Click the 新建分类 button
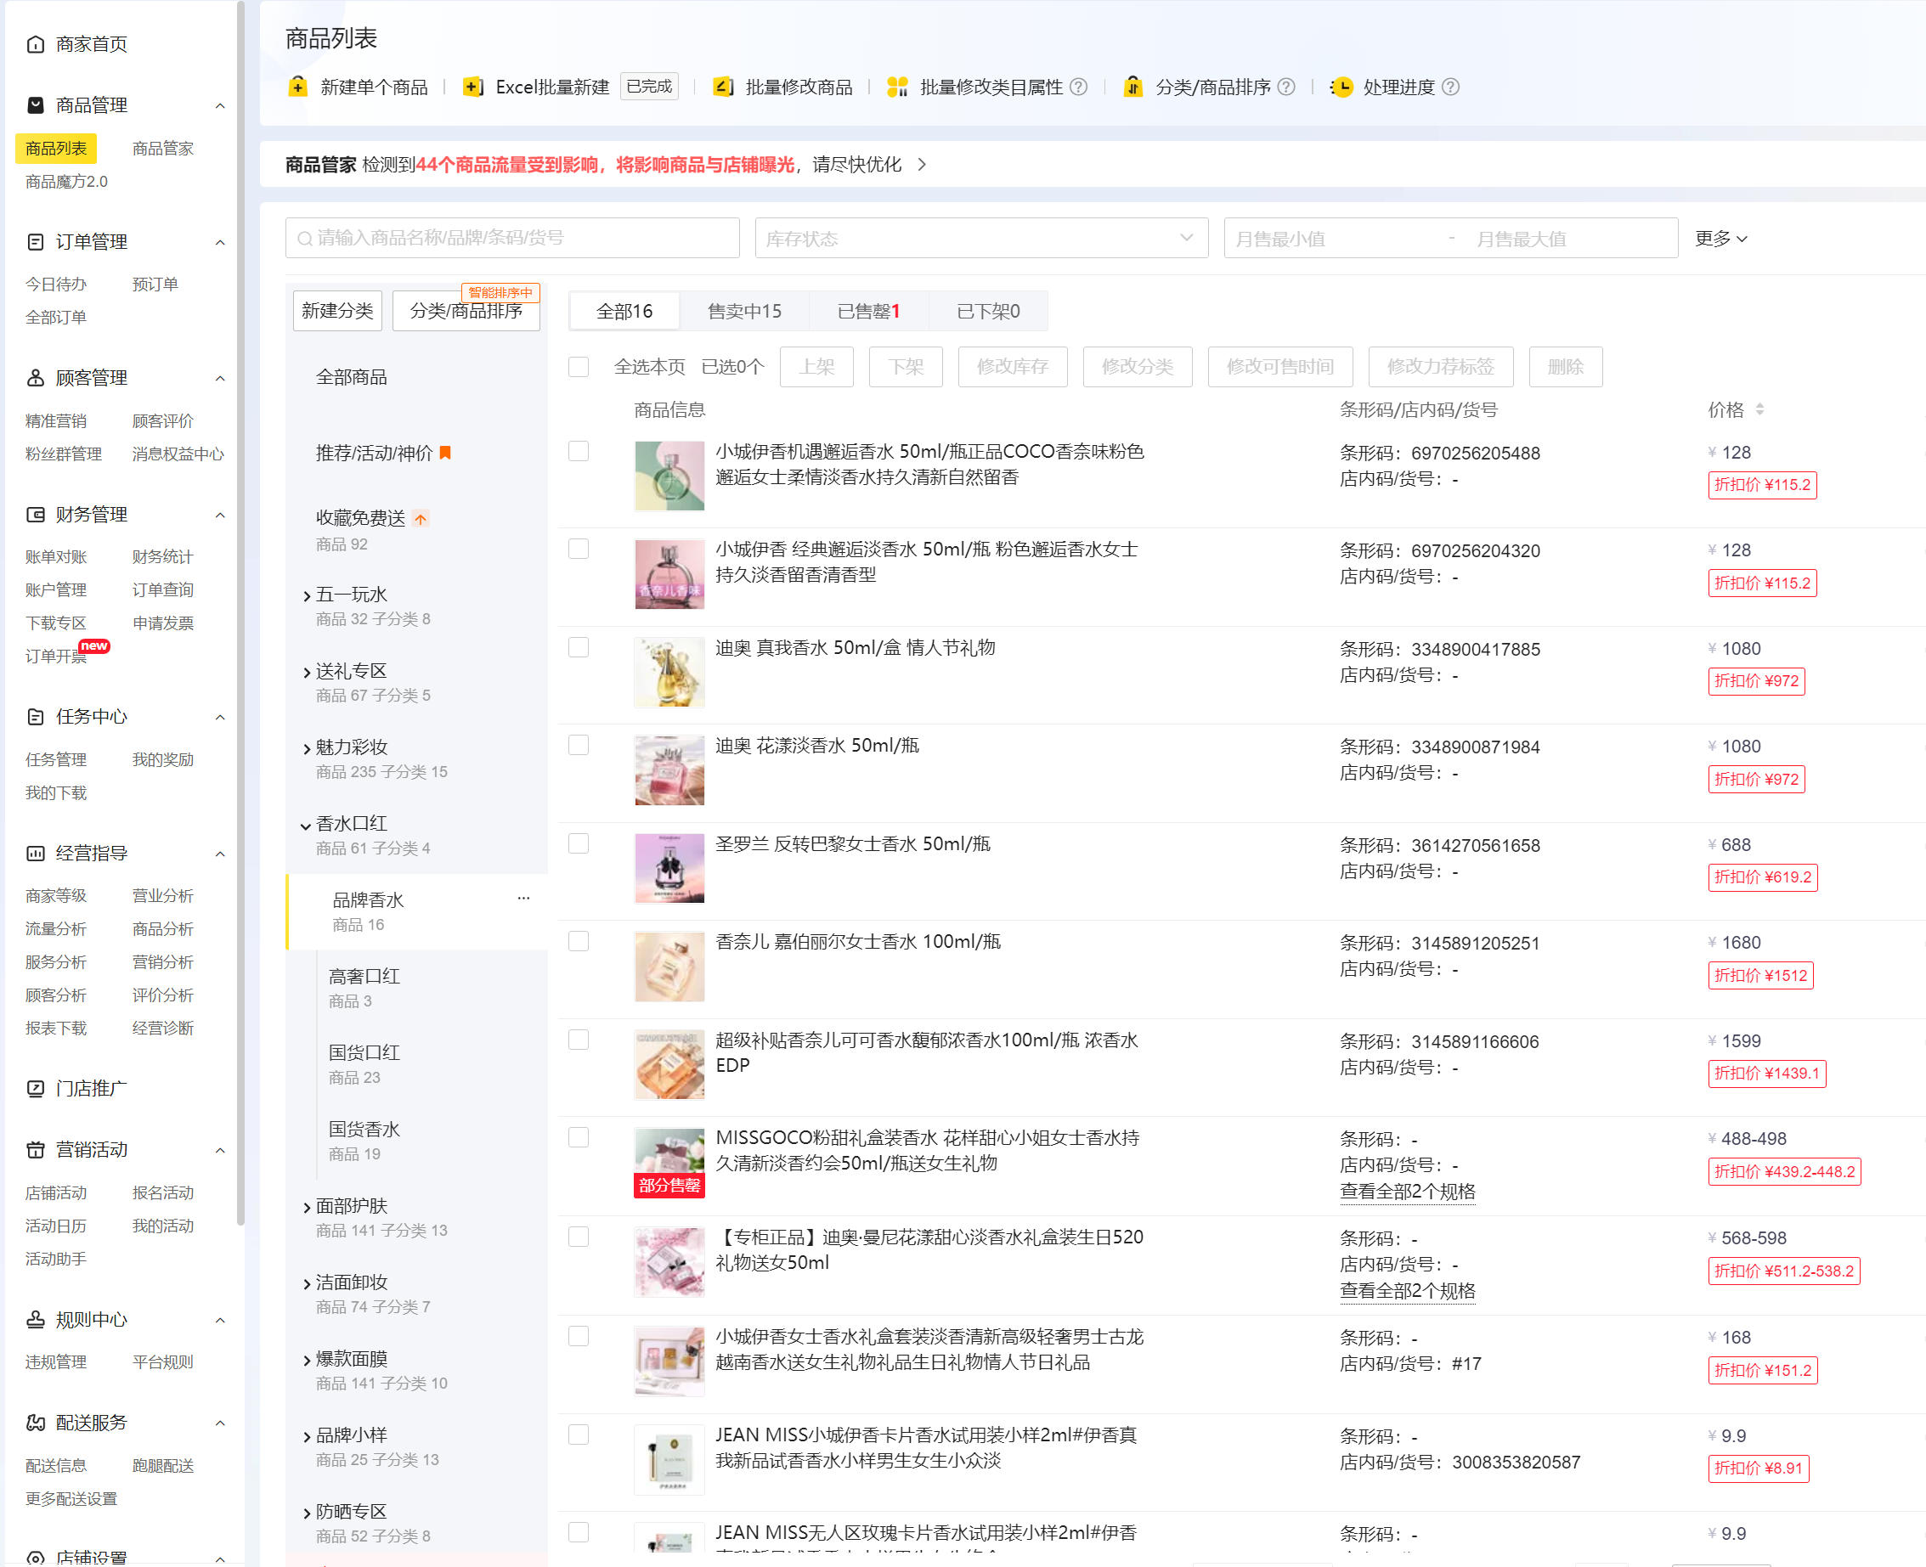 pyautogui.click(x=337, y=311)
